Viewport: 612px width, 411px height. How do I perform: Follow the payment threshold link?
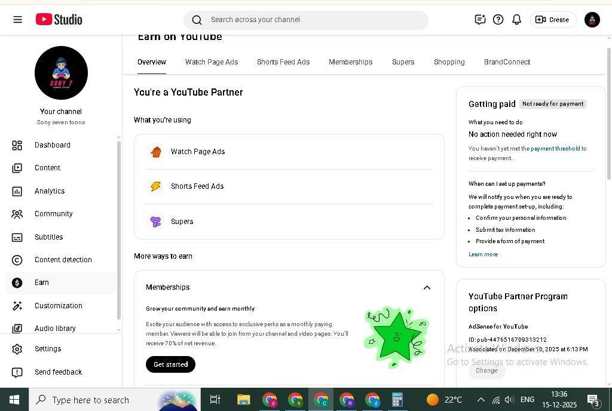pyautogui.click(x=555, y=149)
